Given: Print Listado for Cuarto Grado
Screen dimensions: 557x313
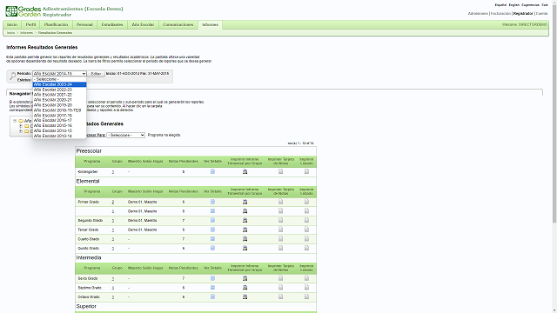Looking at the screenshot, I should point(306,238).
